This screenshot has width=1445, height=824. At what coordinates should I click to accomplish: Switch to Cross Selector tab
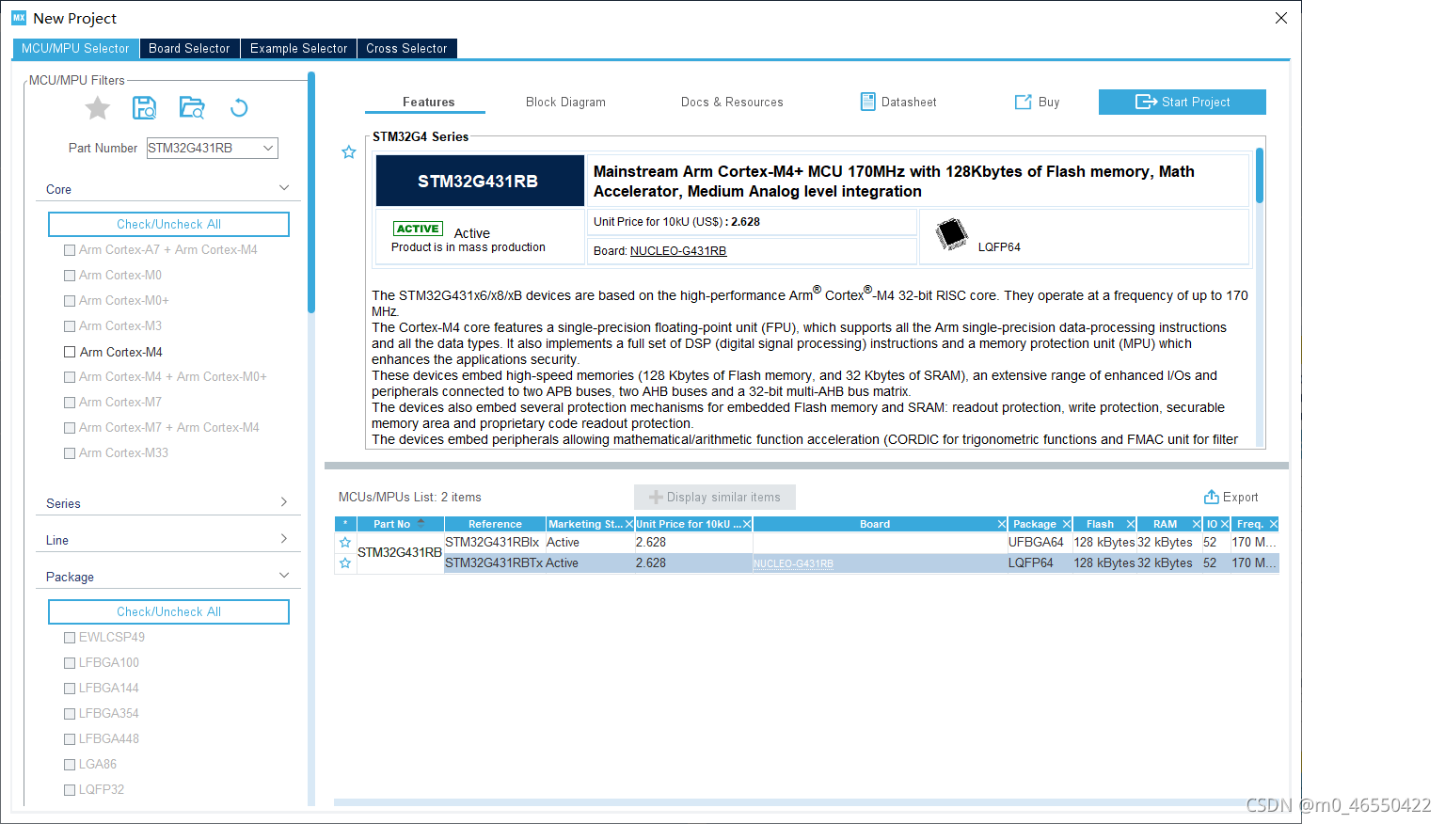point(406,48)
